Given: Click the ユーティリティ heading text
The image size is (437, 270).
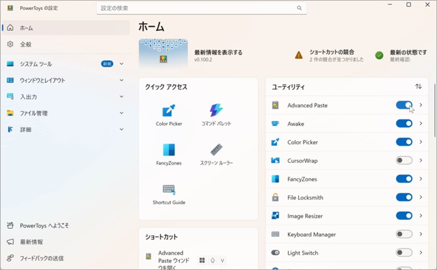Looking at the screenshot, I should click(x=288, y=87).
